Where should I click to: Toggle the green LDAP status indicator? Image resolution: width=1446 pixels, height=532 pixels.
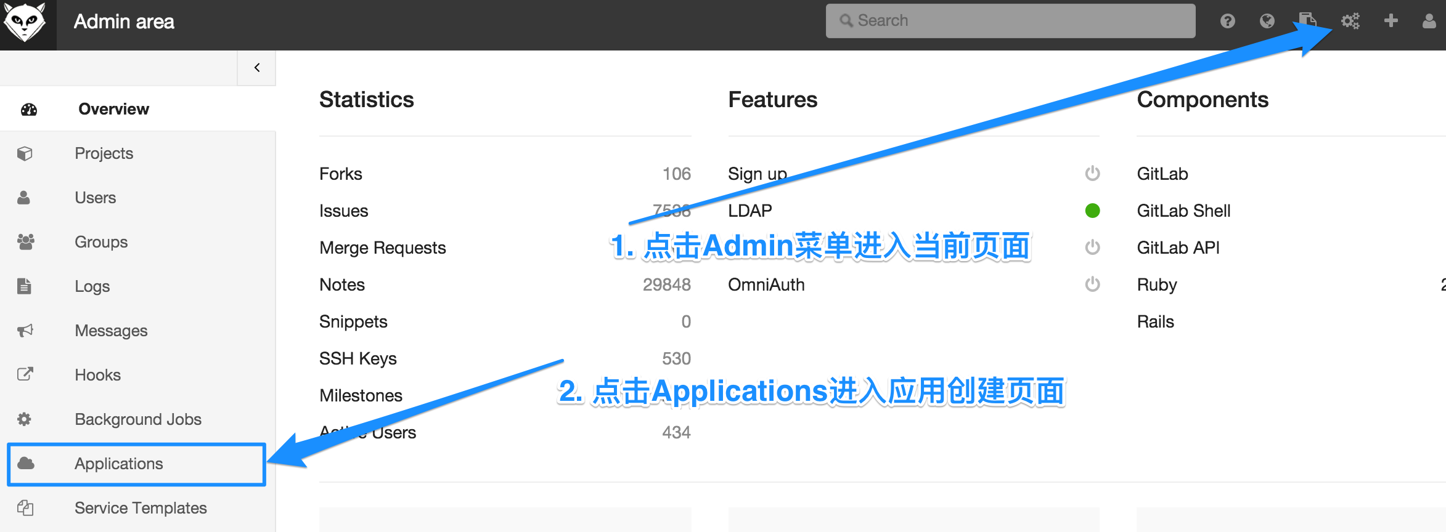1092,211
